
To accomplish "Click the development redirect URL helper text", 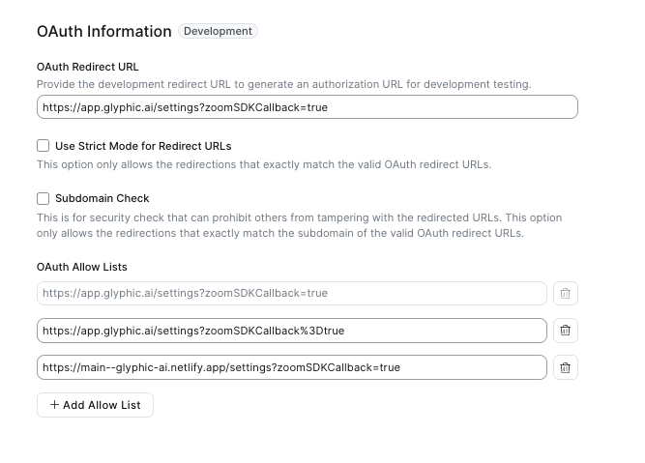I will (x=283, y=84).
